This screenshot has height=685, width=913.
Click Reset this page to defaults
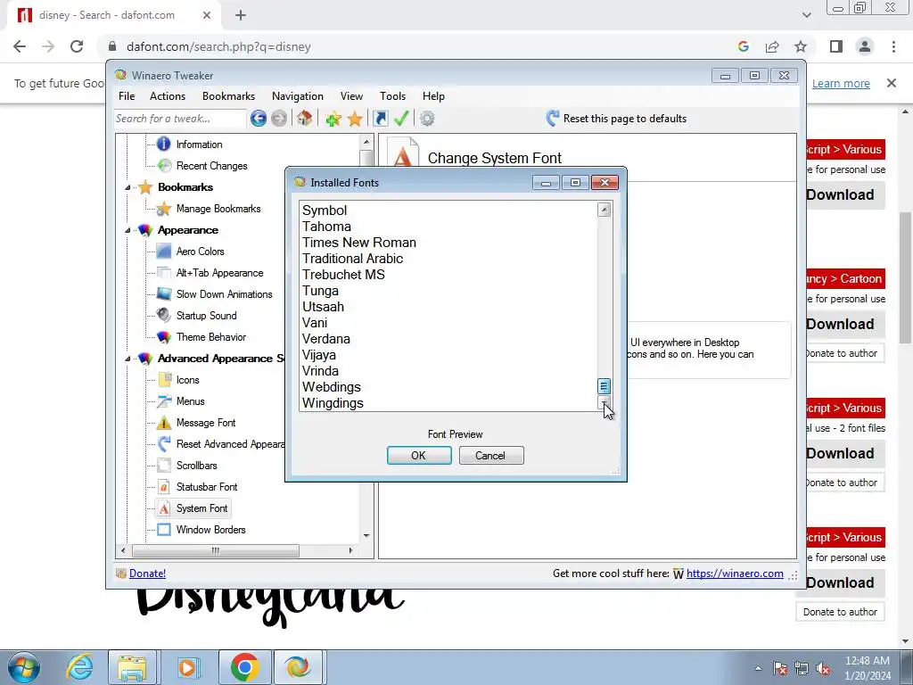pos(616,119)
